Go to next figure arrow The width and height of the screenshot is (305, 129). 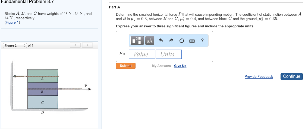click(x=87, y=45)
